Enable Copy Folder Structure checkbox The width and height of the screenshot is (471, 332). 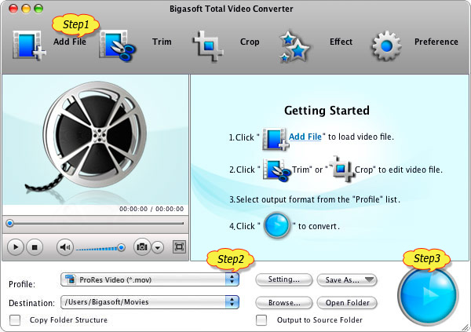pos(15,320)
